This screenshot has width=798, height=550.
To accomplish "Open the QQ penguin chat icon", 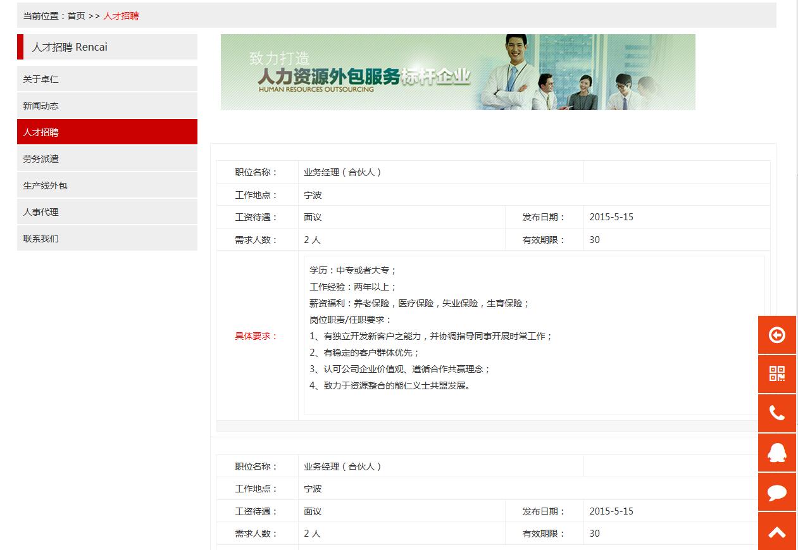I will tap(777, 453).
